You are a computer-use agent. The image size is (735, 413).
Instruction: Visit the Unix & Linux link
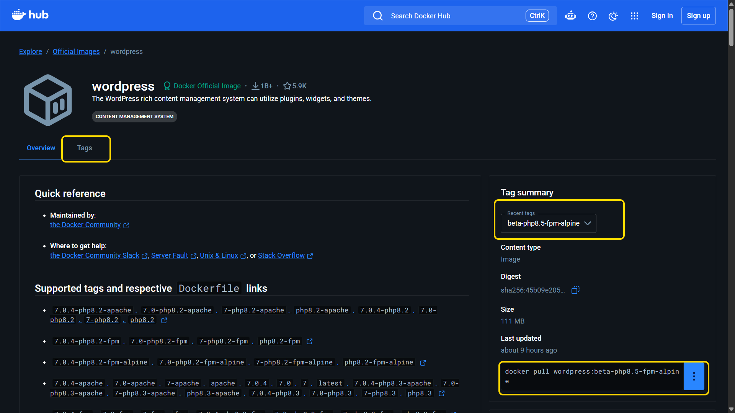click(219, 255)
